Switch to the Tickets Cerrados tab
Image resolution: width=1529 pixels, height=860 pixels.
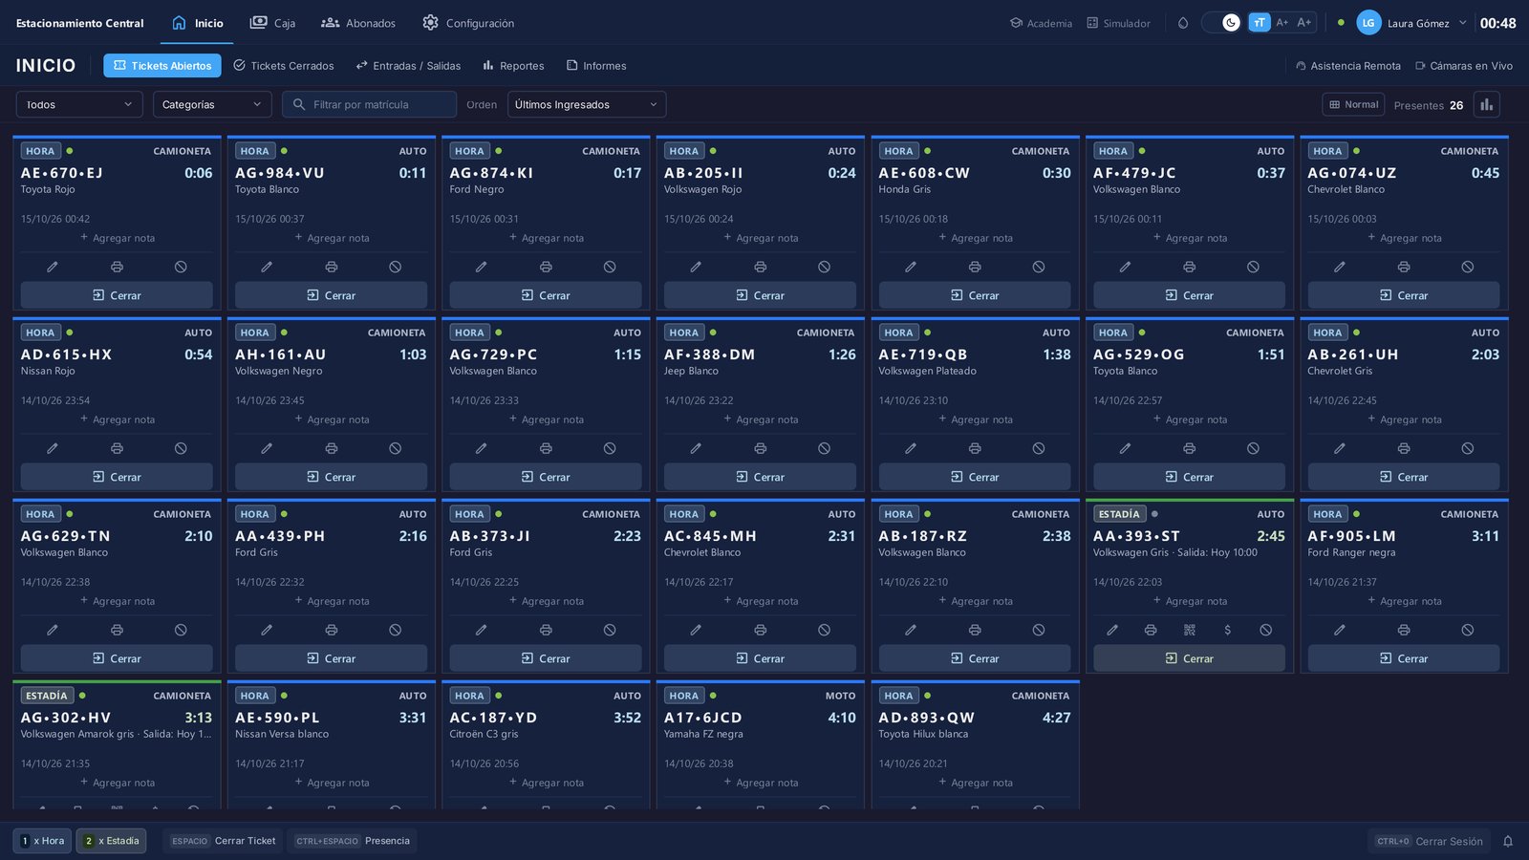click(x=284, y=66)
